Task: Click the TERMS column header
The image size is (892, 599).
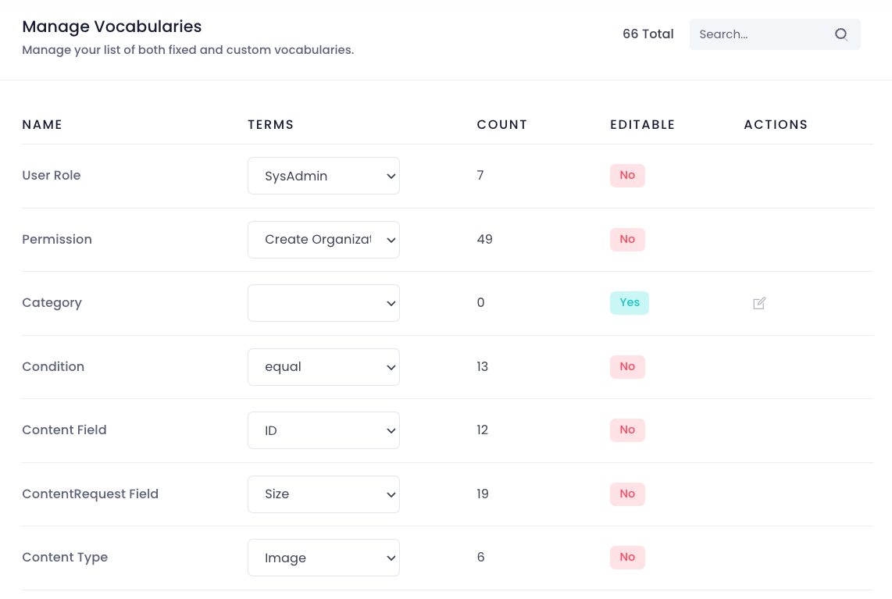Action: pos(271,125)
